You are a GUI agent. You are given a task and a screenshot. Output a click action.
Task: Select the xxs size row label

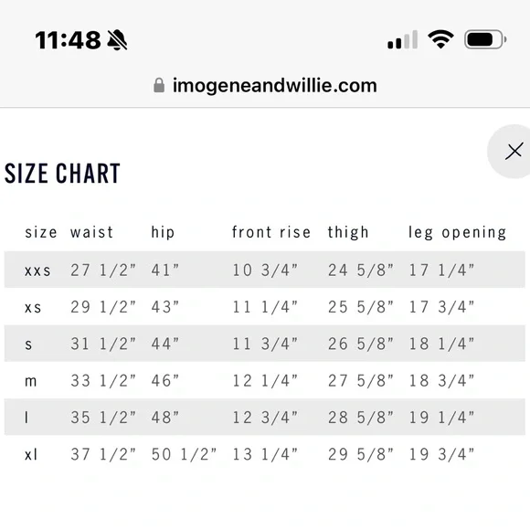point(37,270)
